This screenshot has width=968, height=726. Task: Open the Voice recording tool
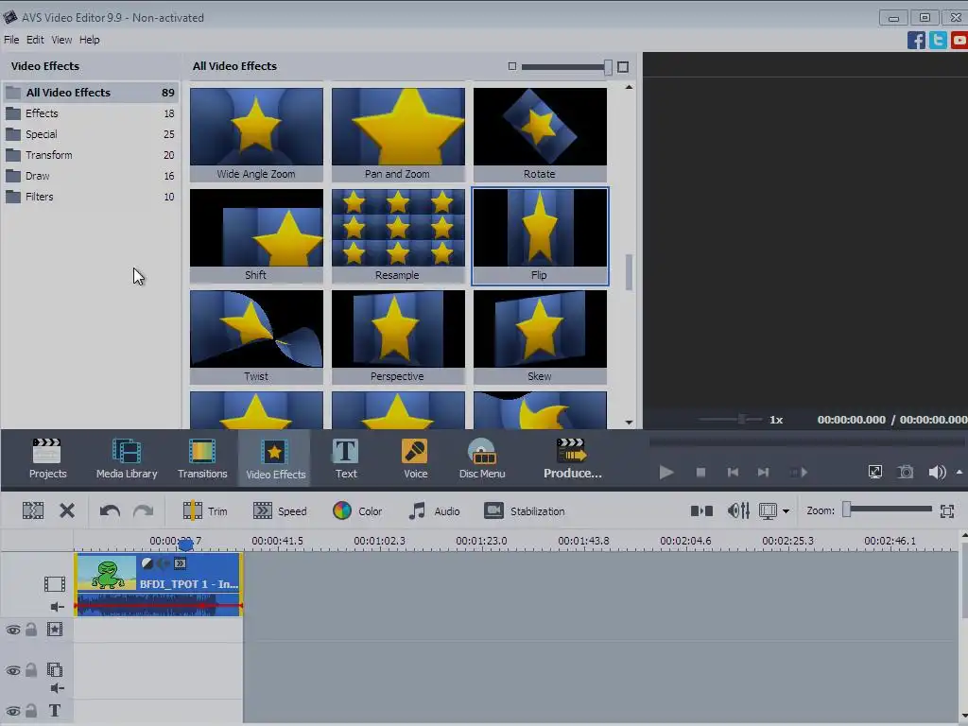[x=415, y=458]
